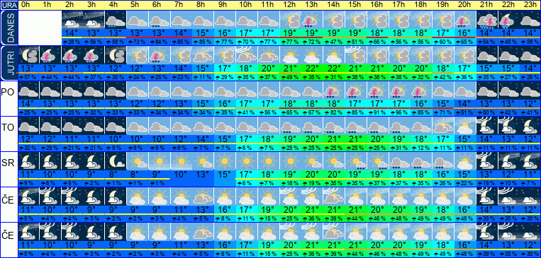The width and height of the screenshot is (541, 258).
Task: Click the JUTRI 0h moon and clouds icon
Action: click(28, 55)
